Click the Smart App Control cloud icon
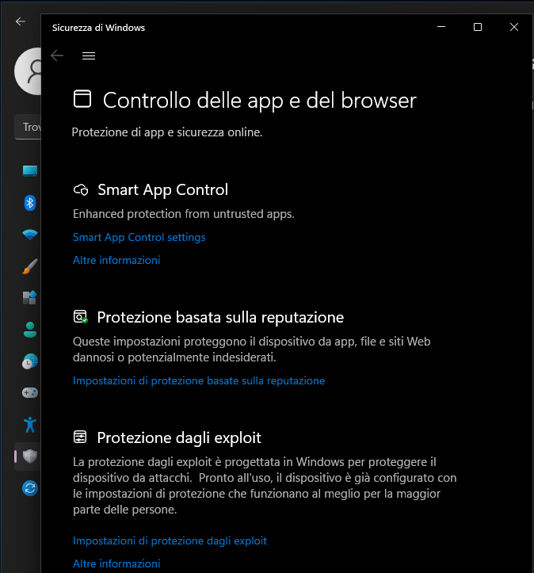Screen dimensions: 534x573 point(81,190)
